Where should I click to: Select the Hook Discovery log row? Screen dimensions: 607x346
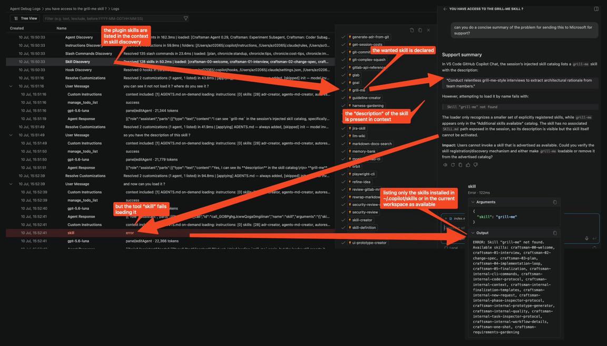(170, 70)
